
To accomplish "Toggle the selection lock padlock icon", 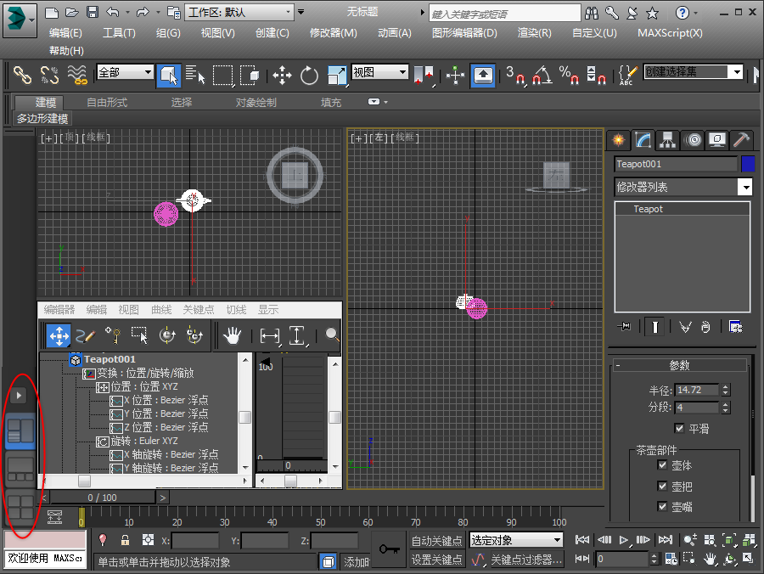I will pyautogui.click(x=126, y=540).
